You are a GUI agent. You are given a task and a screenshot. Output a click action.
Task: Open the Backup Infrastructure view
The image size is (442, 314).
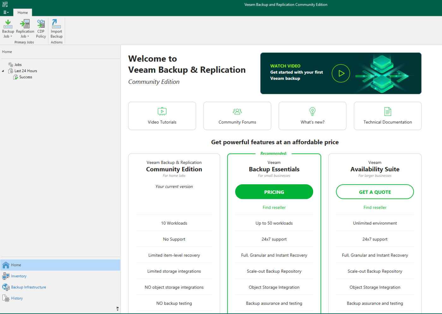click(x=28, y=287)
